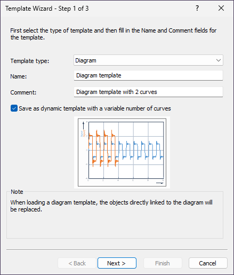Focus the Comment field with 2 curves text
234x275 pixels.
(x=148, y=92)
